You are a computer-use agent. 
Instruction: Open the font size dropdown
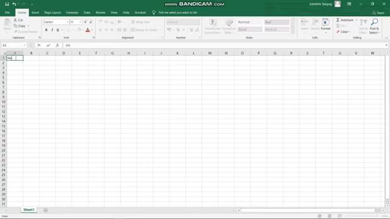80,22
